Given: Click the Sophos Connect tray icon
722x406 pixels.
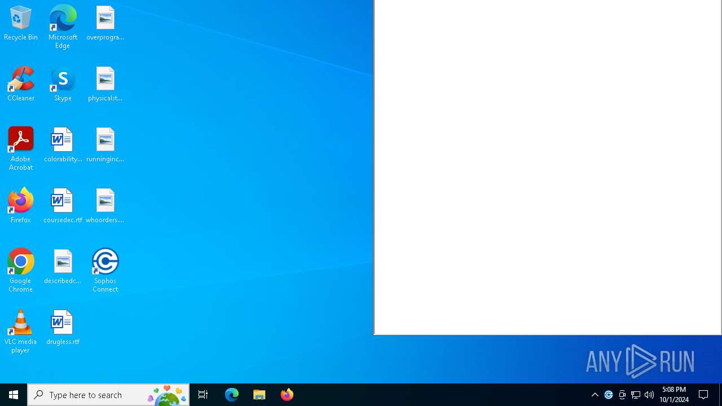Looking at the screenshot, I should 609,395.
